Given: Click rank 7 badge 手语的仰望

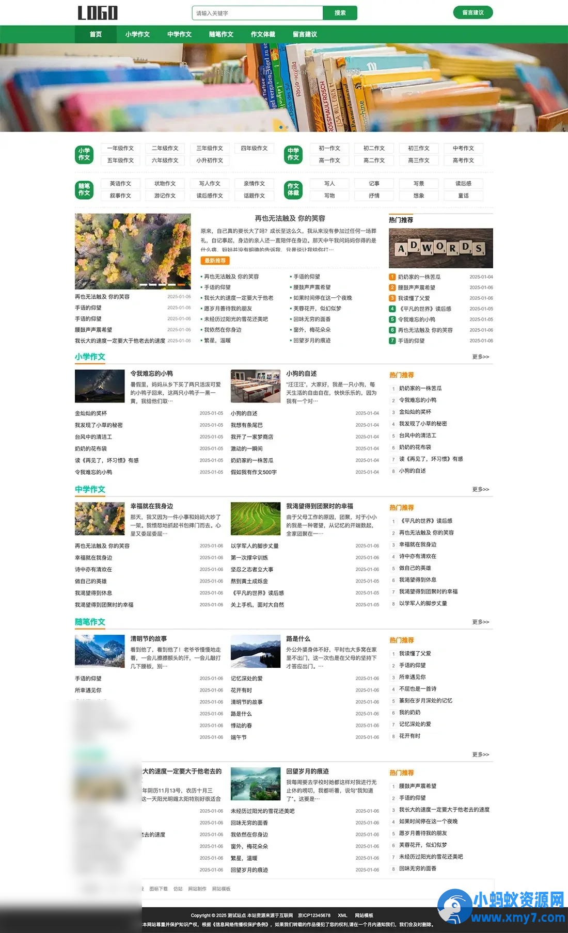Looking at the screenshot, I should [392, 341].
